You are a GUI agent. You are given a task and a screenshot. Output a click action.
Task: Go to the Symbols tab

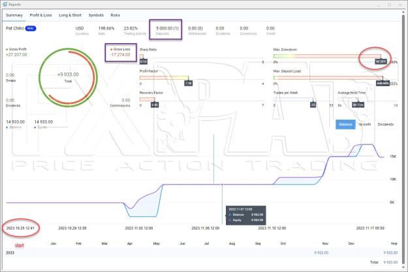96,15
